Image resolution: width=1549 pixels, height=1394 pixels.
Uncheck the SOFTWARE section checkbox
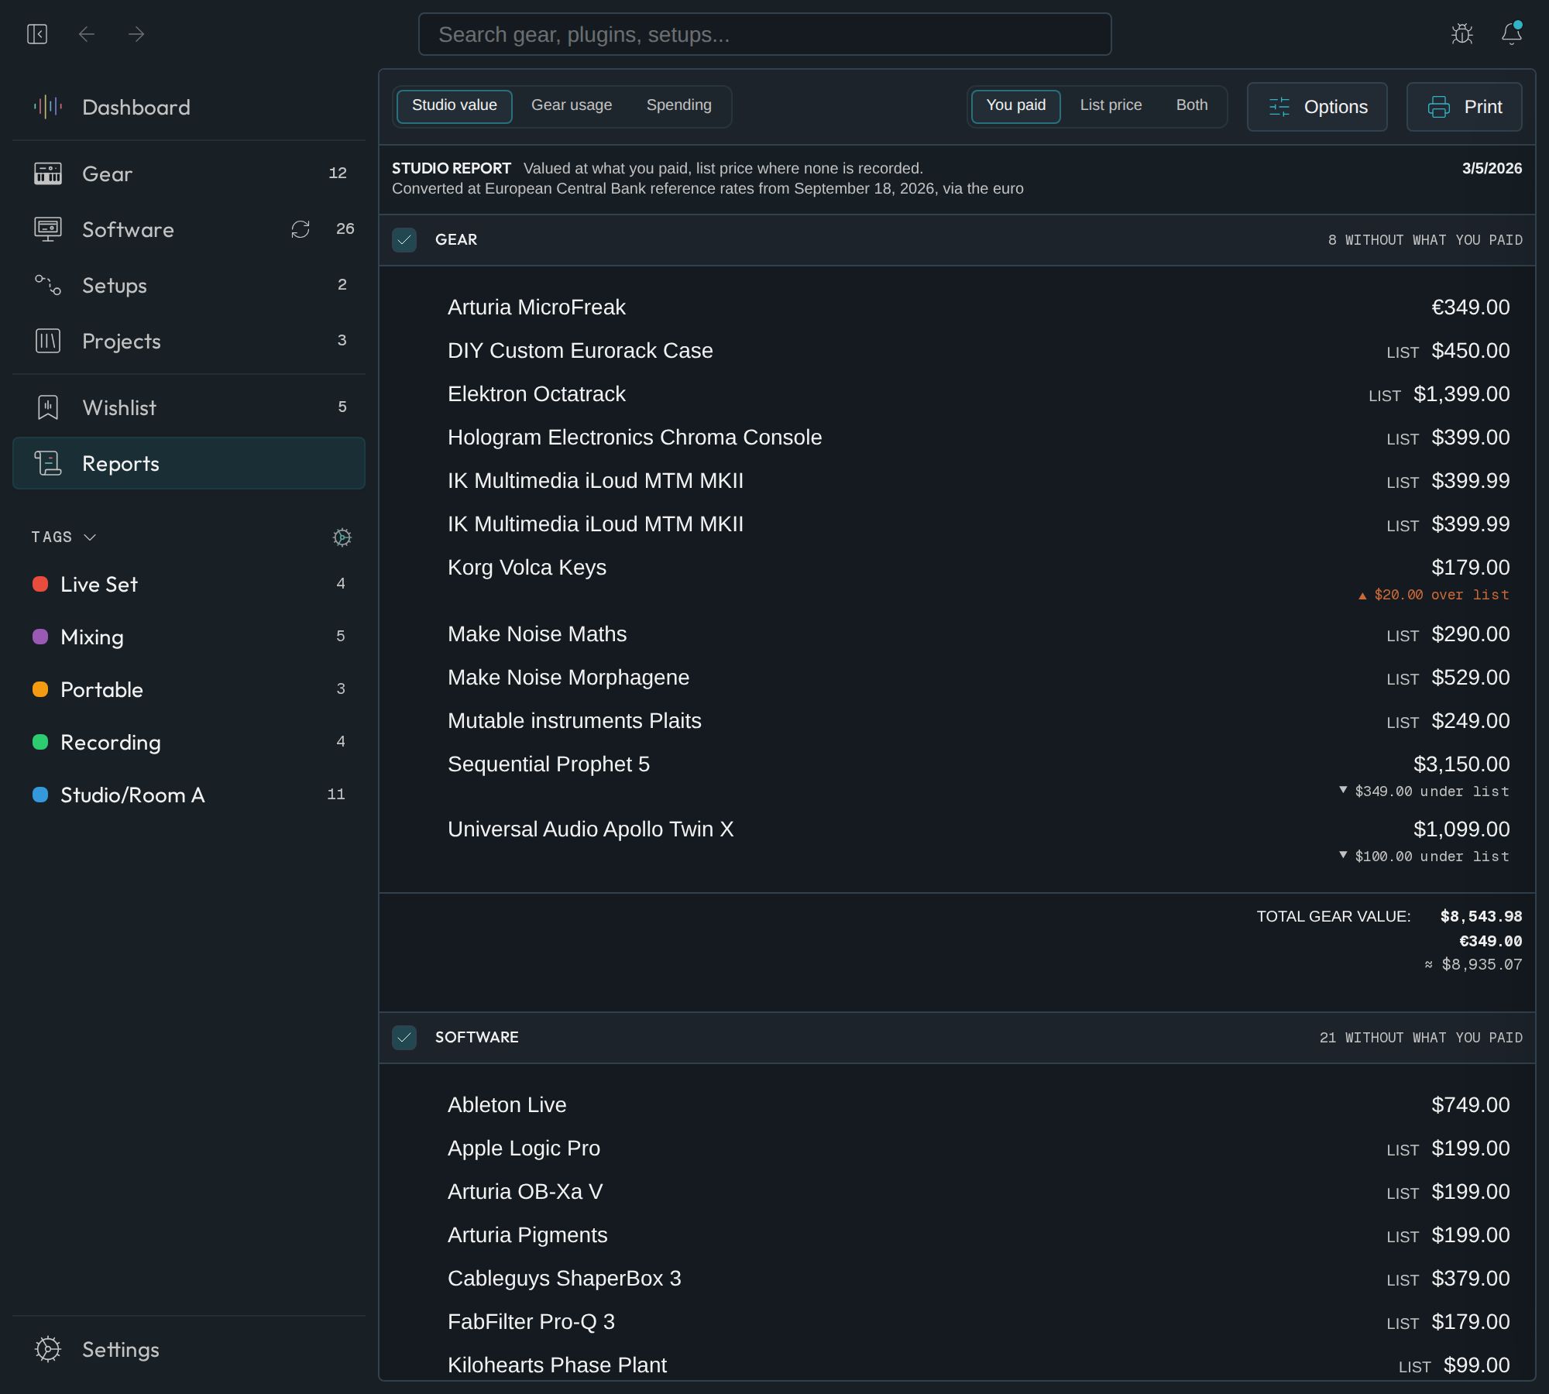[x=404, y=1038]
